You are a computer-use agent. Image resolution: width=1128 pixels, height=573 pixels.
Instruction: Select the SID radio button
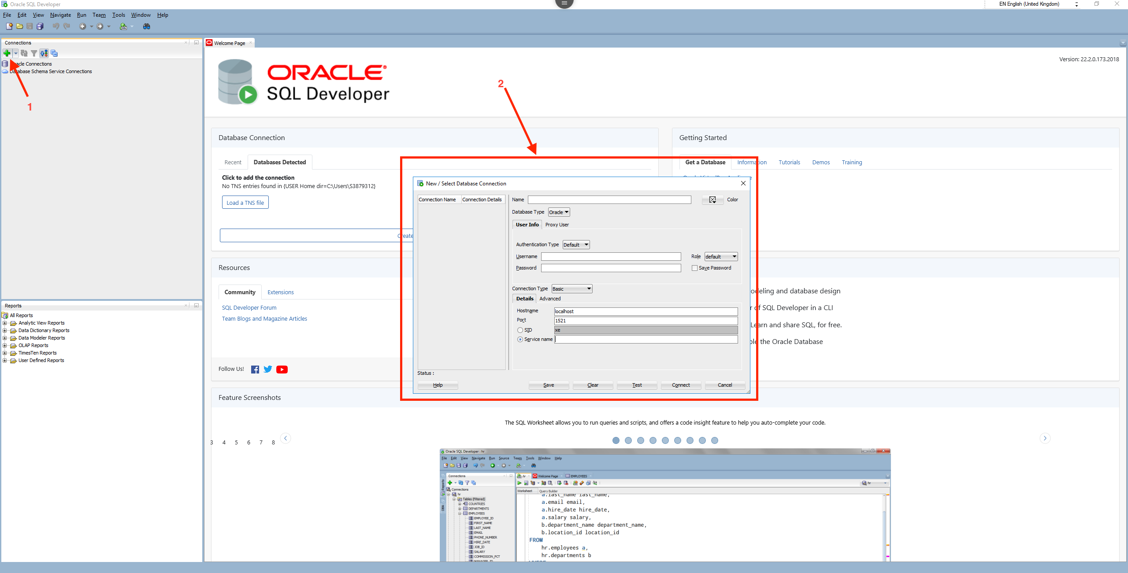point(520,330)
